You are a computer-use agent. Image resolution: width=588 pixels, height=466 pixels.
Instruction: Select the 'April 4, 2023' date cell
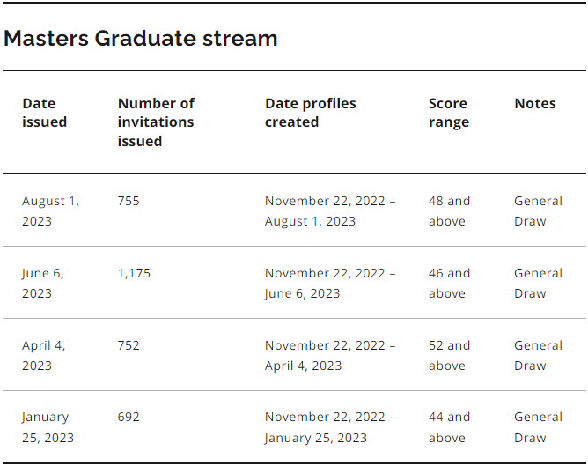click(44, 355)
